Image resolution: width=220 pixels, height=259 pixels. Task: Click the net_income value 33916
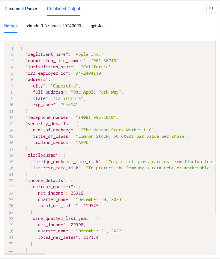77,193
